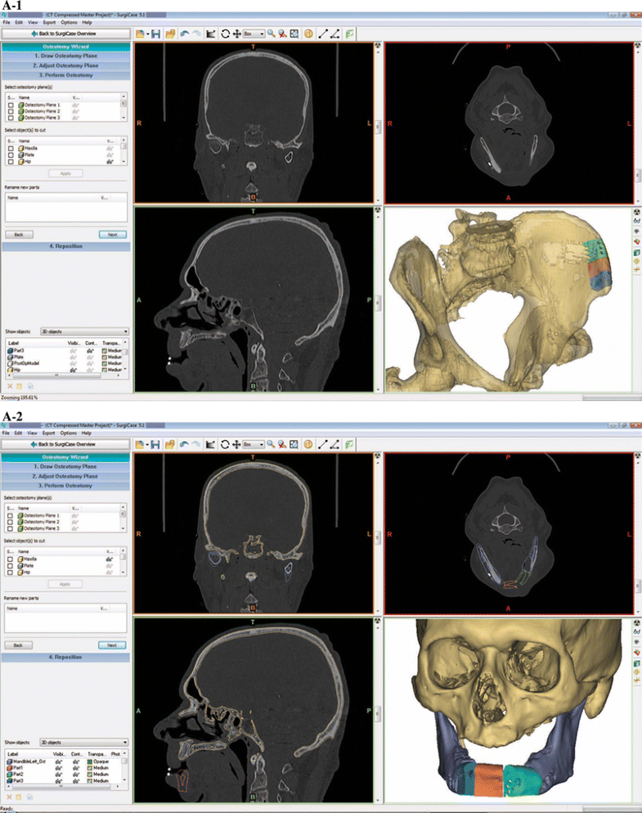Click Opaque transparency swatch for MandibleLeft_Ost in A-2
The height and width of the screenshot is (813, 642).
coord(90,761)
